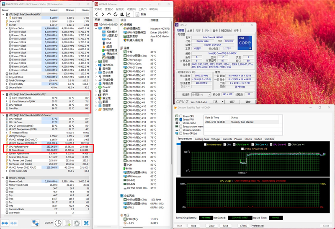
Task: Switch to the Statistics tab
Action: point(269,139)
